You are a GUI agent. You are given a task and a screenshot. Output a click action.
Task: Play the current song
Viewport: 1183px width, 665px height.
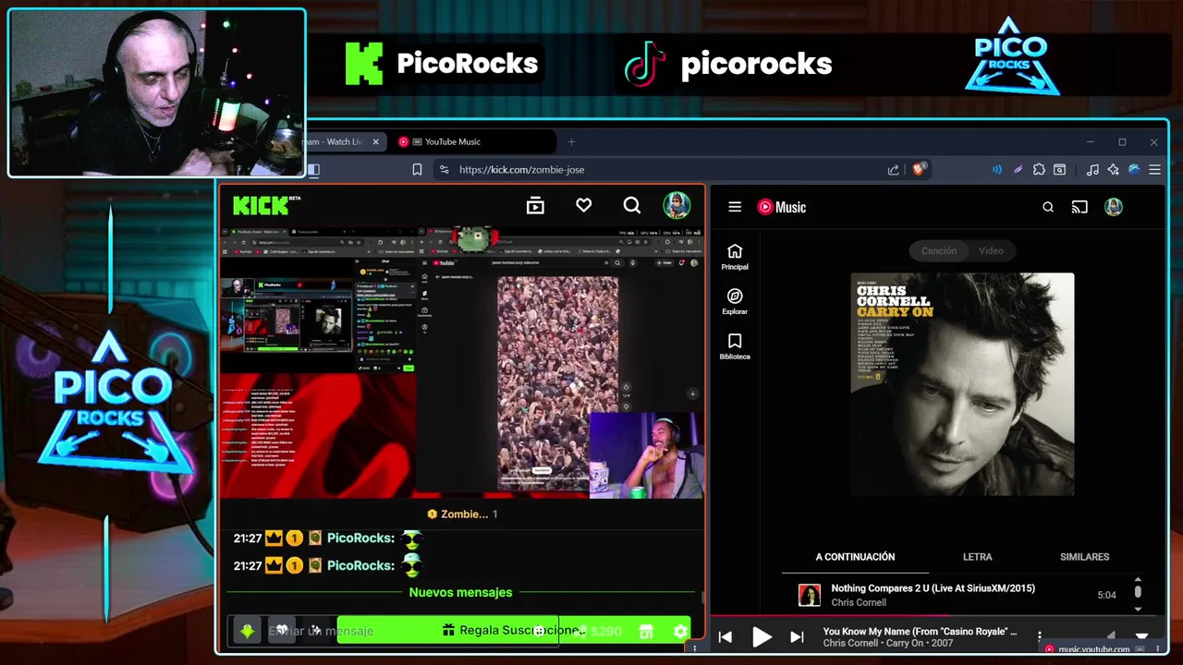762,636
